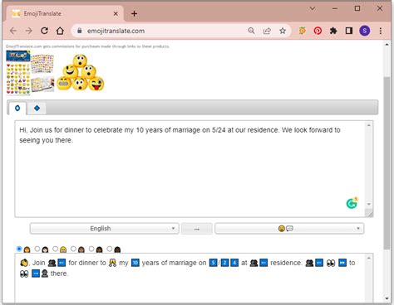Share this page via share icon
Viewport: 394px width, 305px height.
point(267,31)
